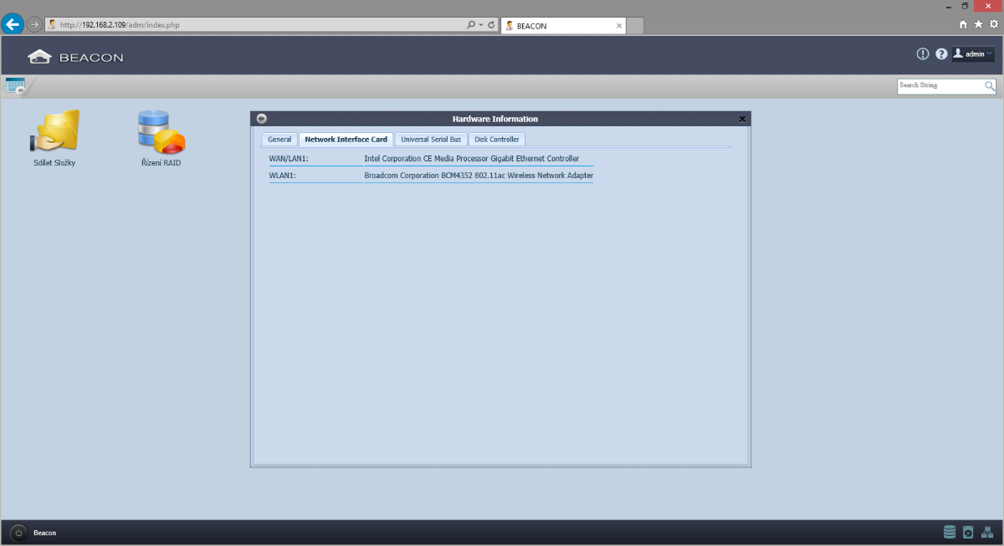Viewport: 1004px width, 546px height.
Task: Select the Network Interface Card tab
Action: [x=346, y=140]
